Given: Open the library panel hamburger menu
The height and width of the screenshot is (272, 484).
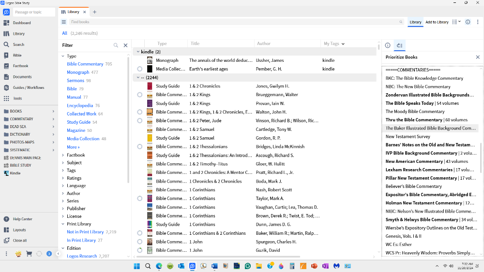Looking at the screenshot, I should pyautogui.click(x=64, y=22).
